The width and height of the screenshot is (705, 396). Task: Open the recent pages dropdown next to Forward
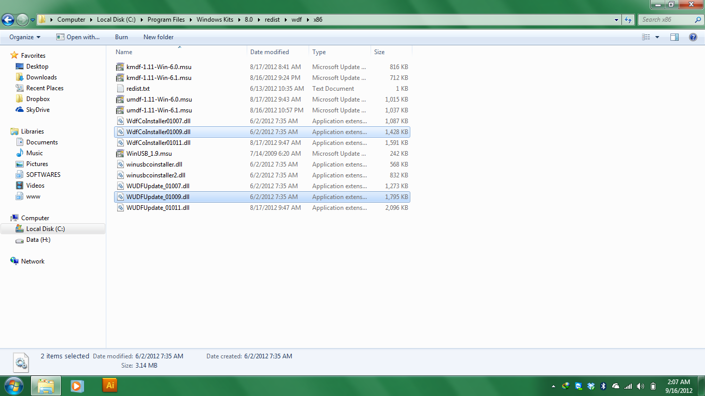tap(33, 20)
